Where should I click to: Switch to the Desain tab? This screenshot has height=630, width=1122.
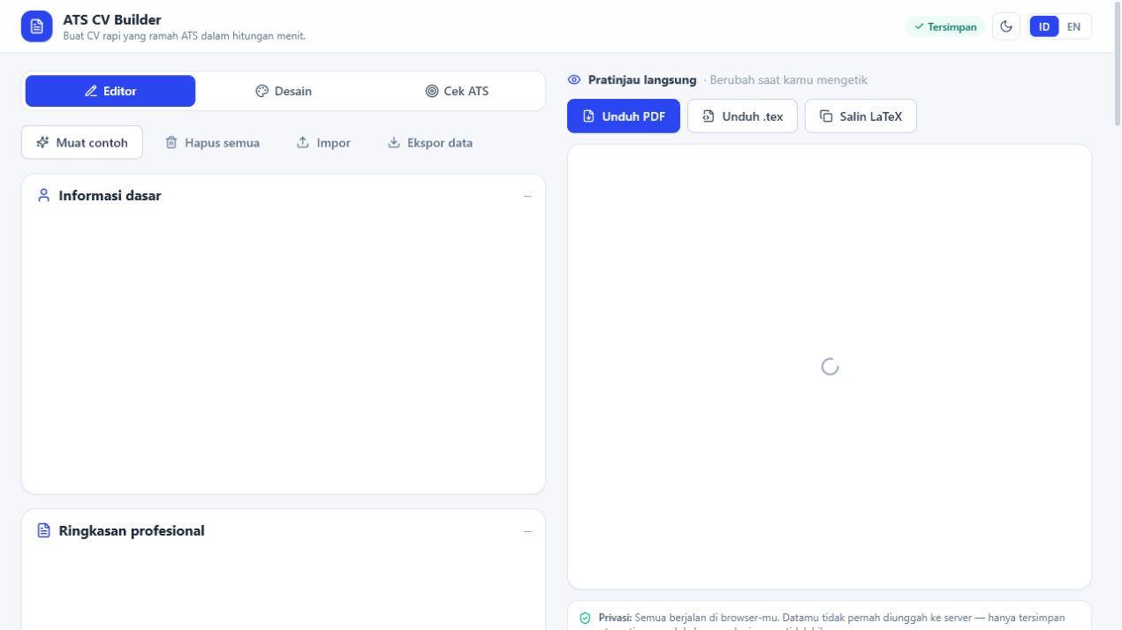point(284,91)
